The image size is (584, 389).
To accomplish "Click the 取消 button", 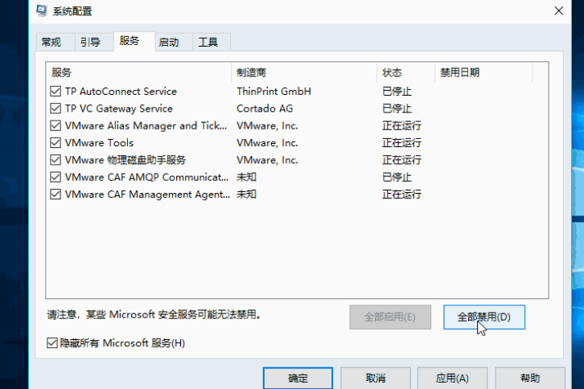I will point(376,378).
